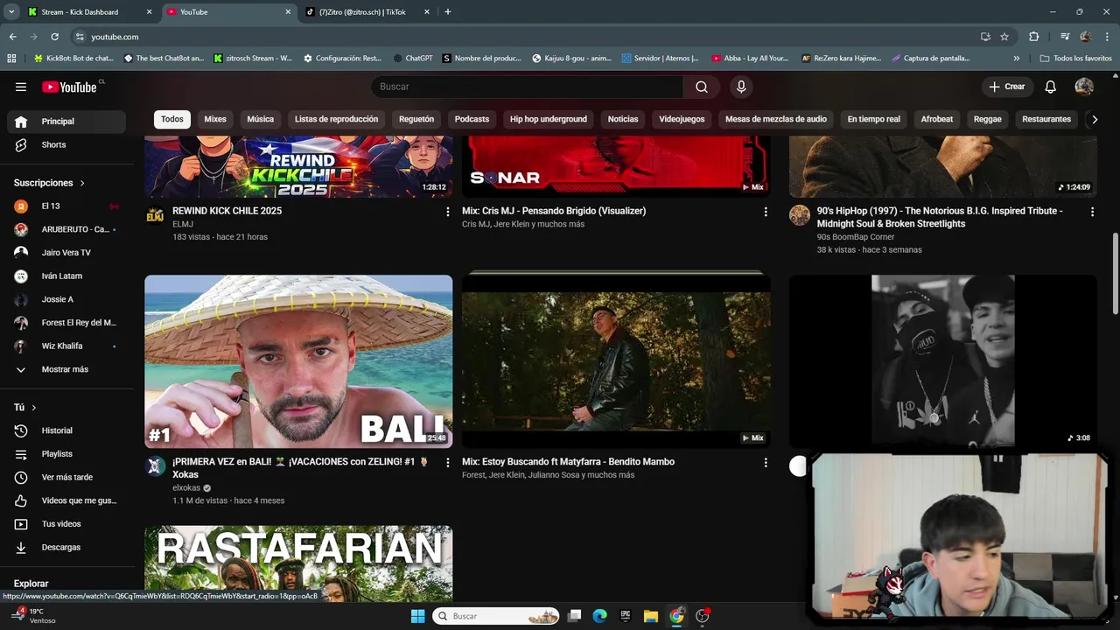Select the Hip hop underground chip
Viewport: 1120px width, 630px height.
pos(549,119)
